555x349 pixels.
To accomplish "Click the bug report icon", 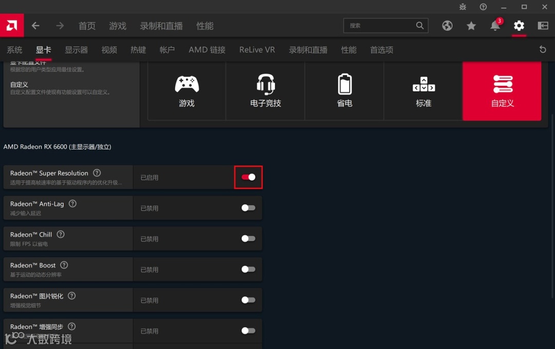I will point(462,7).
